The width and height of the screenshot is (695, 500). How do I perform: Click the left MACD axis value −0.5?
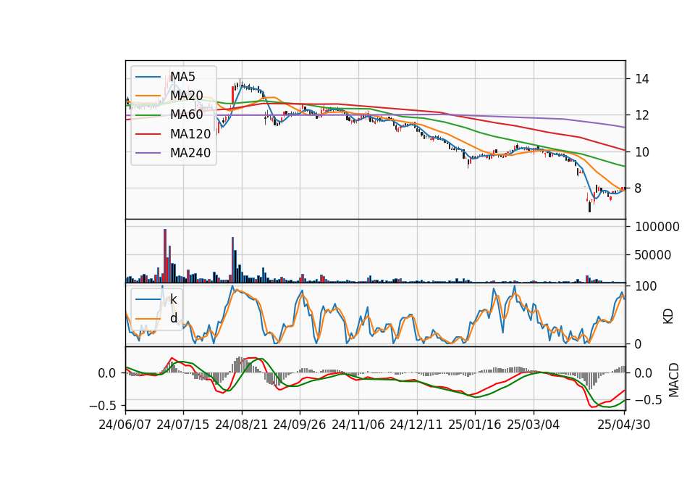103,406
